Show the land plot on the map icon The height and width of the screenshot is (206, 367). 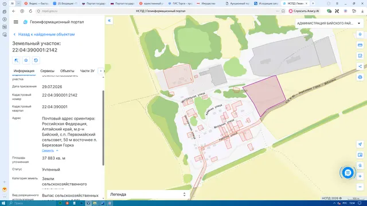click(x=16, y=60)
